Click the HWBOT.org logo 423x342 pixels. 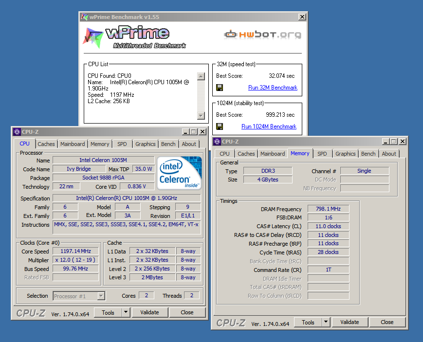(262, 34)
